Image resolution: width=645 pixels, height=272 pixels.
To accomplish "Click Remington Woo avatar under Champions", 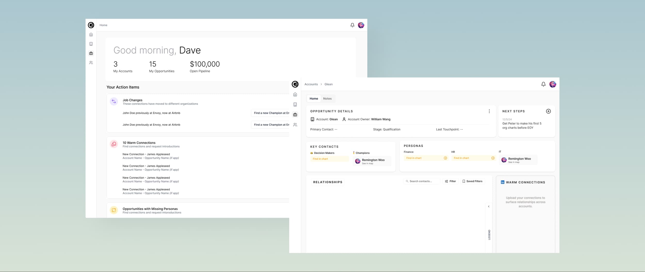I will 358,161.
